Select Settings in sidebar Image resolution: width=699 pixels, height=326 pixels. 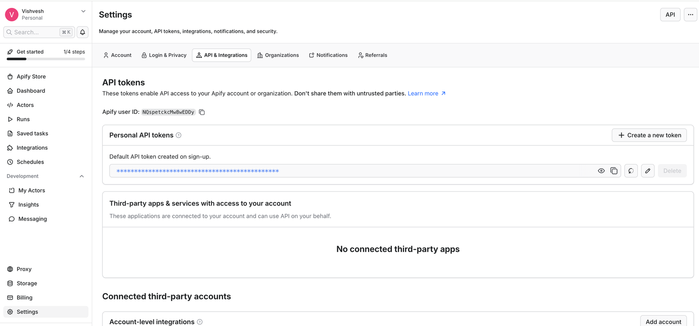[x=46, y=312]
